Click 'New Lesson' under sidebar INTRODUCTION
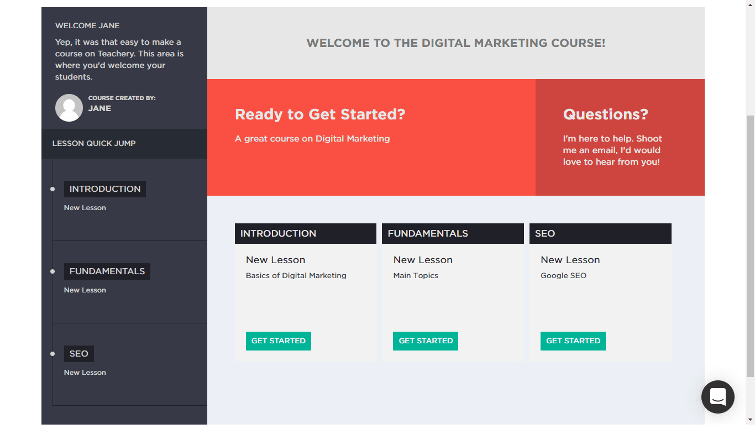This screenshot has width=755, height=429. tap(85, 208)
